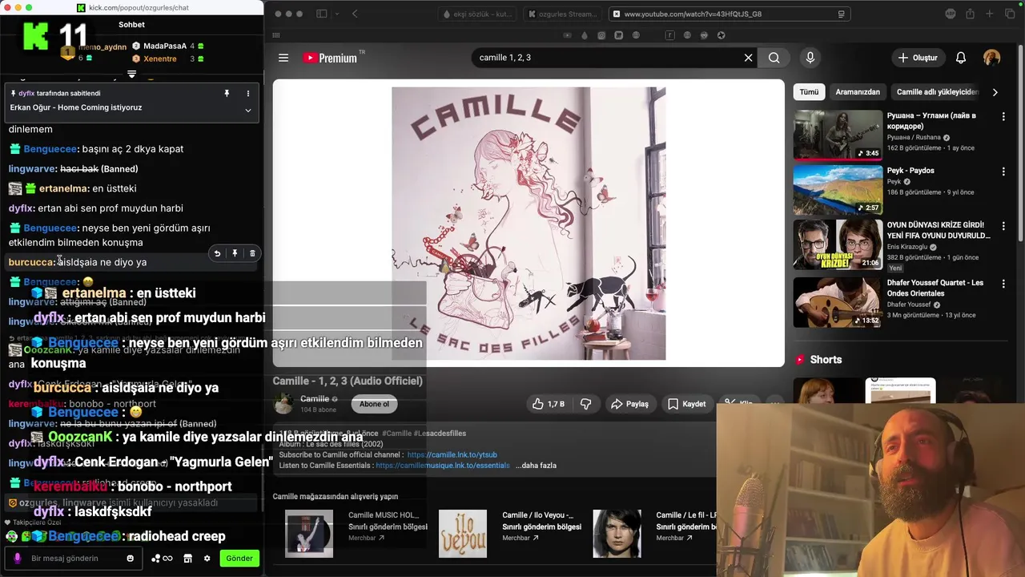Click the YouTube search magnifier button

774,58
